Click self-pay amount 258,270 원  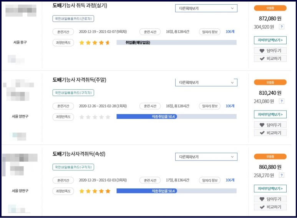click(264, 175)
